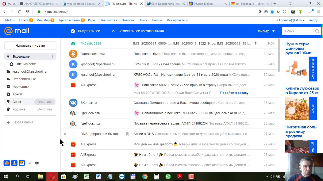Open mail settings gear icon
The height and width of the screenshot is (181, 323).
point(37,163)
